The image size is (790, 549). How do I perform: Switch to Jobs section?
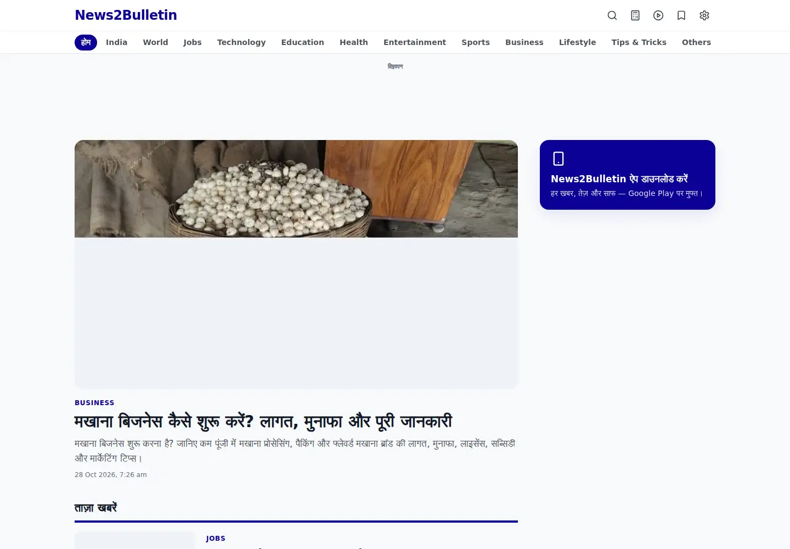[193, 42]
